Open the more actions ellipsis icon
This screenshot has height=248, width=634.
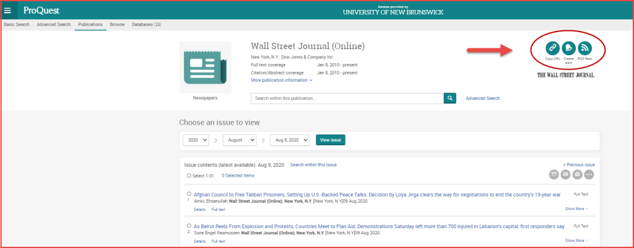[x=589, y=174]
